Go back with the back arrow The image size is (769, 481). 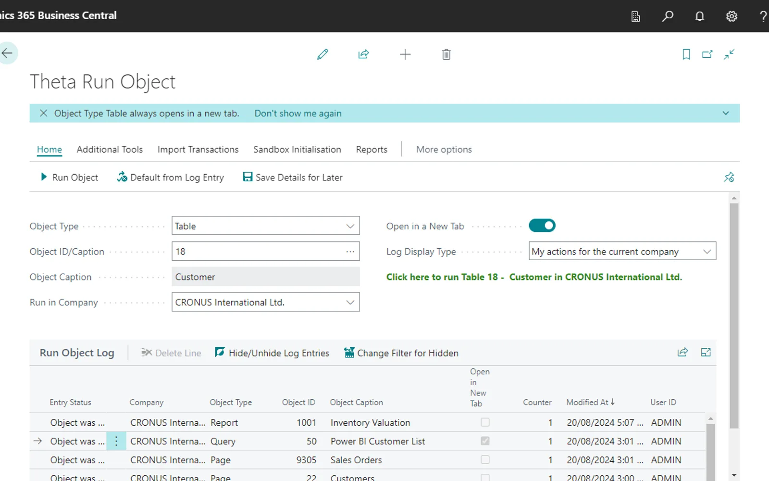coord(7,53)
